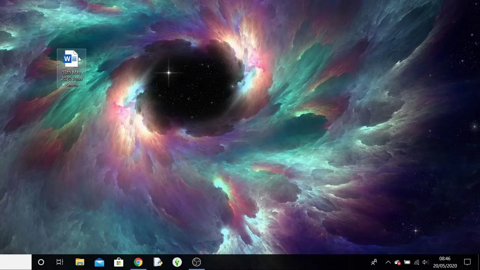Select the Word document icon on the desktop
Viewport: 480px width, 270px height.
[70, 59]
